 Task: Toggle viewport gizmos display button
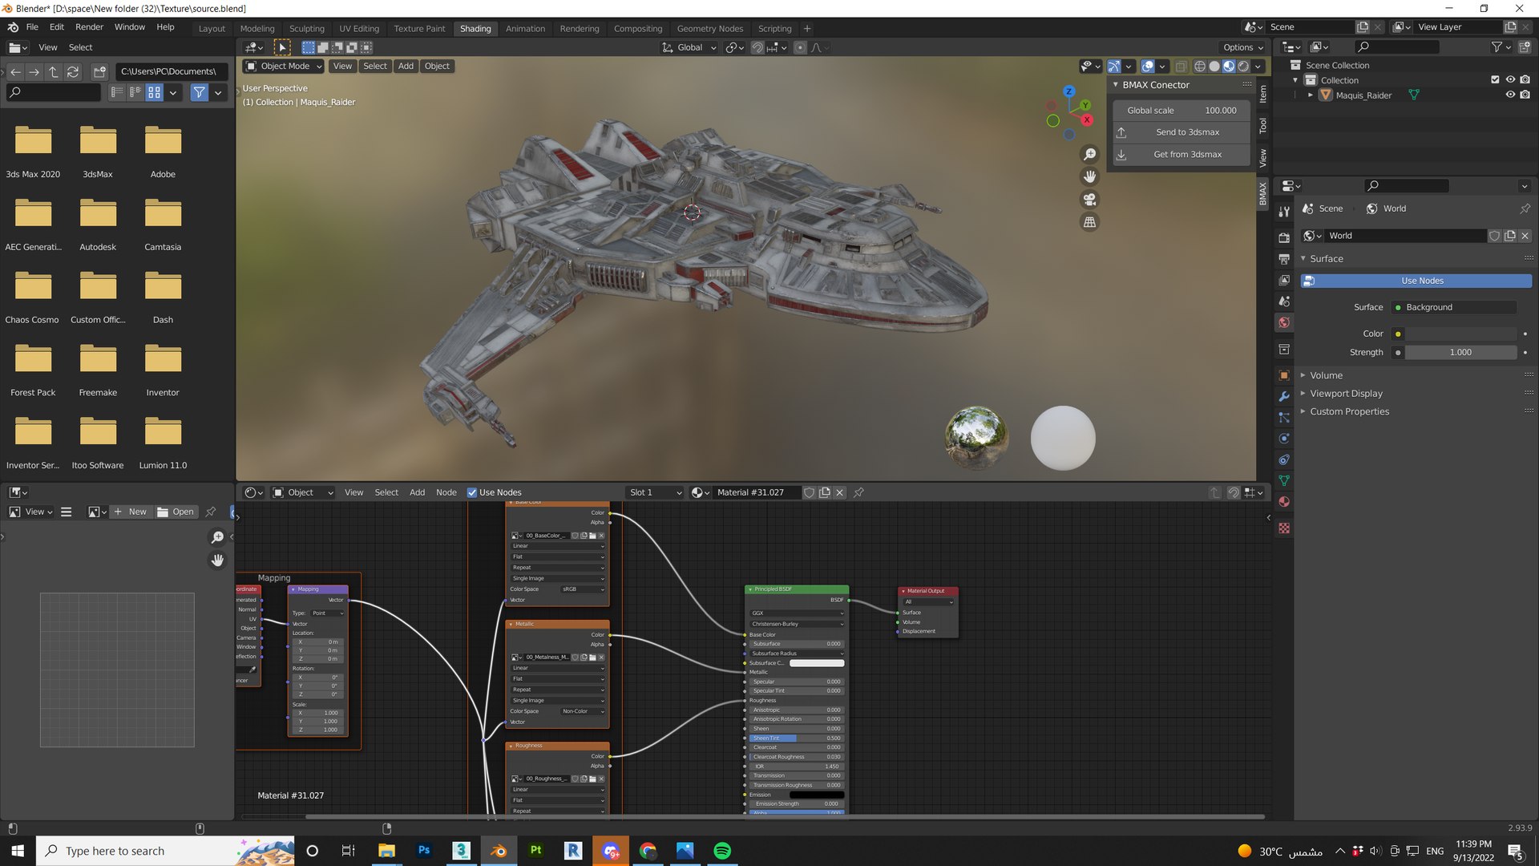point(1114,67)
